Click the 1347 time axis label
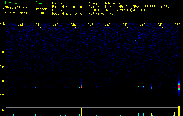This screenshot has width=183, height=116. point(124,25)
